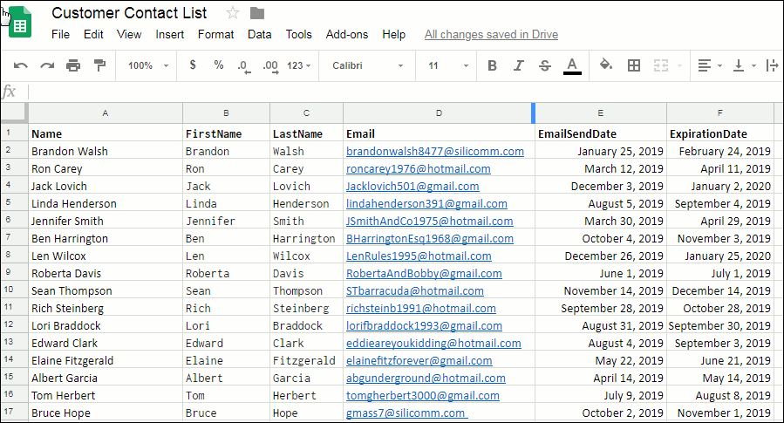Image resolution: width=784 pixels, height=423 pixels.
Task: Move document using the folder icon
Action: click(257, 13)
